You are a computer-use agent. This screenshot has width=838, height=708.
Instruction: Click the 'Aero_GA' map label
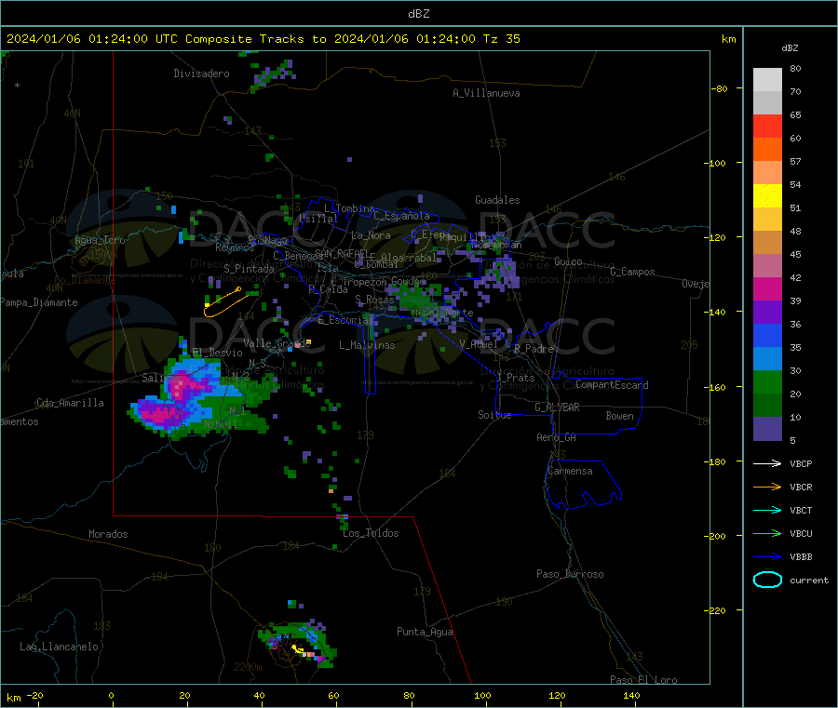coord(556,437)
